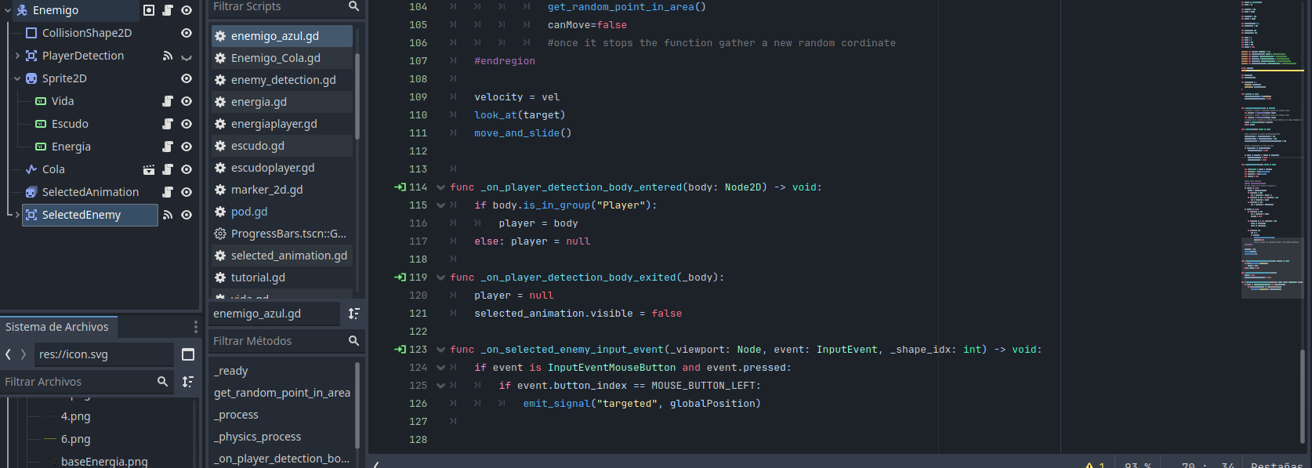Fold the function at line 119
Viewport: 1312px width, 468px height.
coord(440,278)
